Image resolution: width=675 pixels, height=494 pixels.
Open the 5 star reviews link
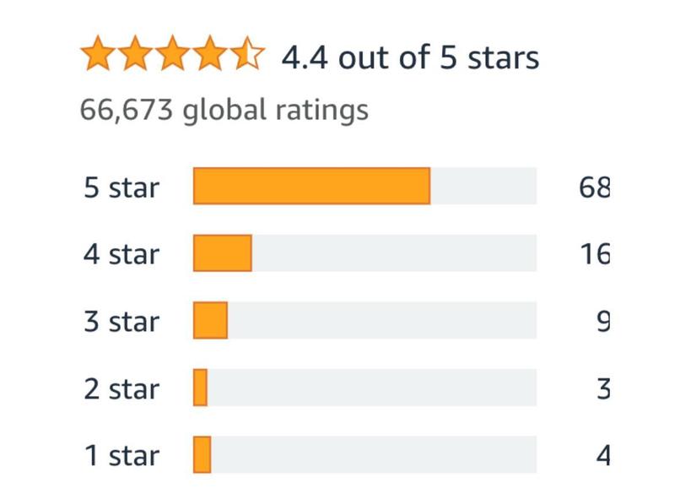121,187
